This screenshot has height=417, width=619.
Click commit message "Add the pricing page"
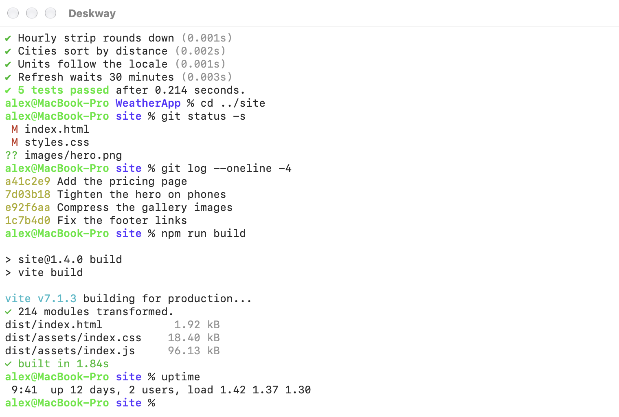tap(122, 181)
